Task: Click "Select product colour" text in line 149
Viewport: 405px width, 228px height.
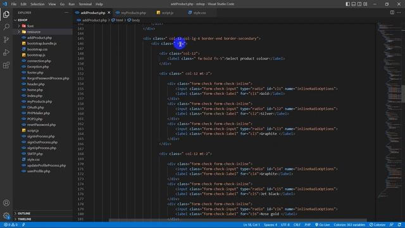Action: [247, 59]
